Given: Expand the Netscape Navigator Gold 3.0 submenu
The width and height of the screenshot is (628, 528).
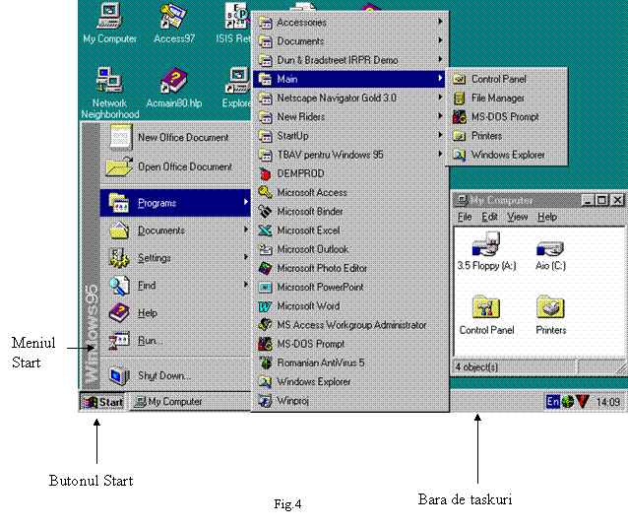Looking at the screenshot, I should 336,99.
